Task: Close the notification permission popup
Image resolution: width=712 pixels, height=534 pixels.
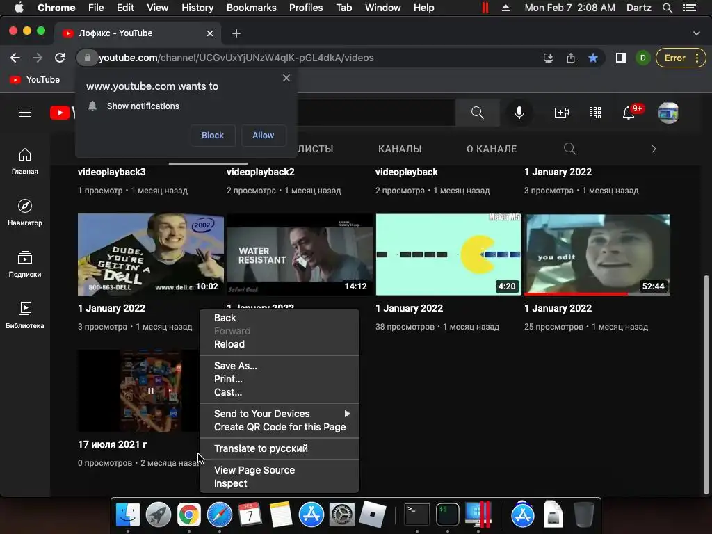Action: [x=286, y=78]
